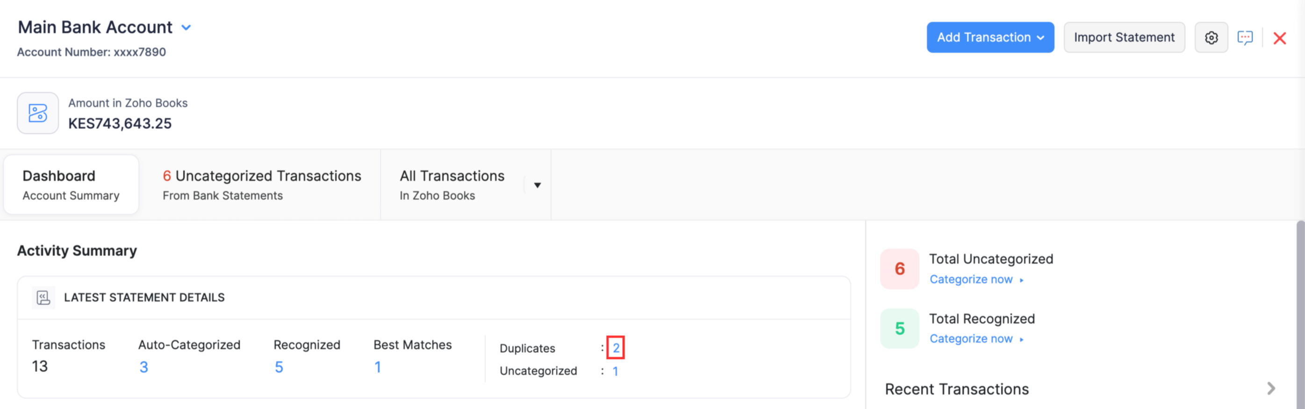The image size is (1305, 409).
Task: Select the All Transactions tab
Action: point(452,185)
